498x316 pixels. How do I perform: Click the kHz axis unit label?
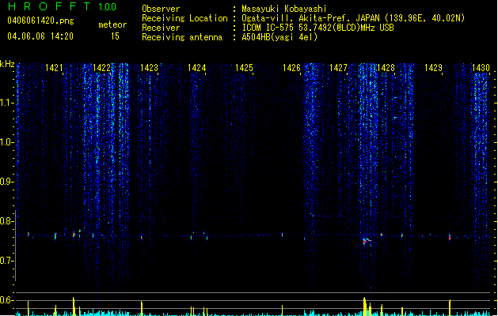click(7, 64)
